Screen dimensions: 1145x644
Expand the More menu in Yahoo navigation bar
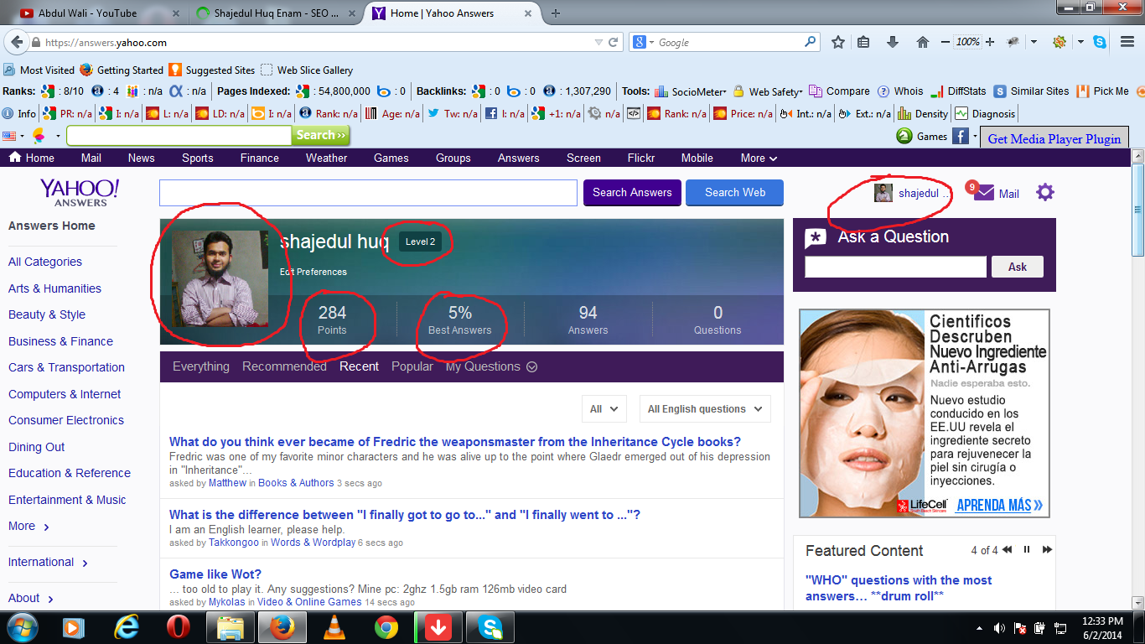pyautogui.click(x=759, y=158)
